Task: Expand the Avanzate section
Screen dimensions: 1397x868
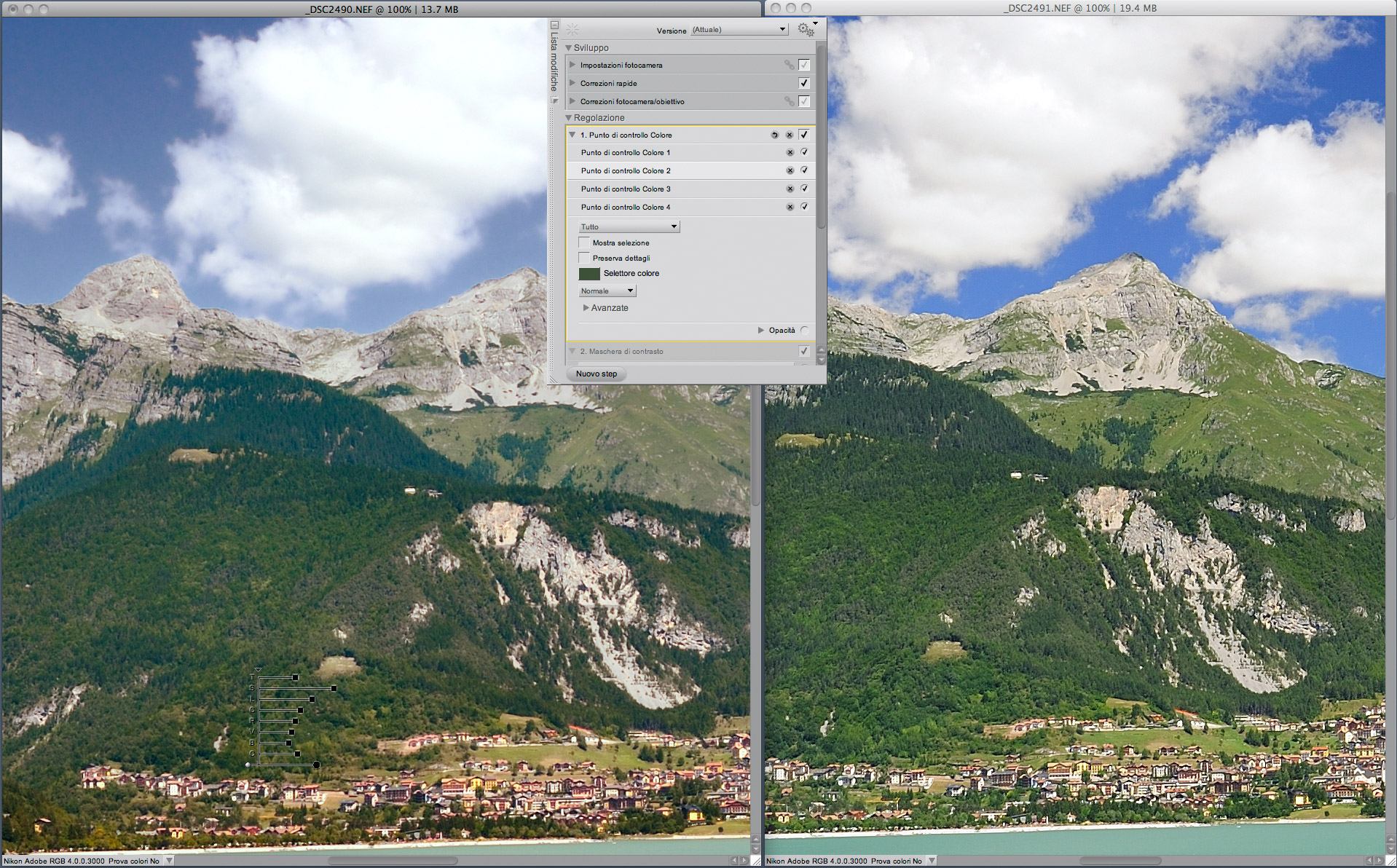Action: (x=586, y=308)
